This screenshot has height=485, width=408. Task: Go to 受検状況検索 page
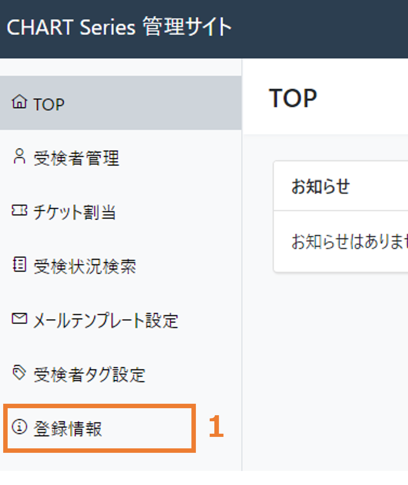[x=121, y=265]
